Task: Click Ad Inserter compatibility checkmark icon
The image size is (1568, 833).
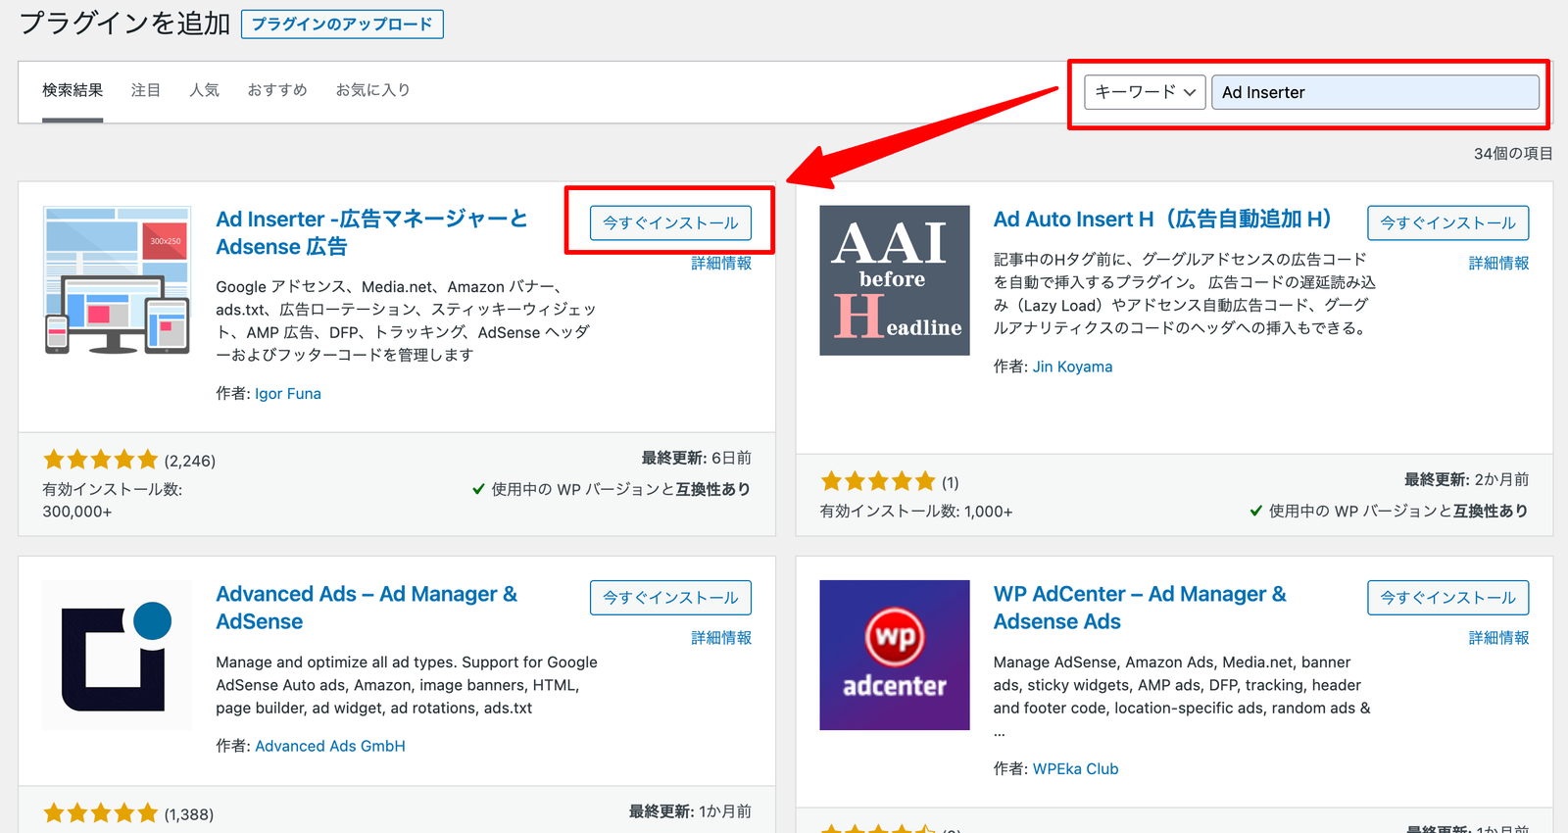Action: point(478,489)
